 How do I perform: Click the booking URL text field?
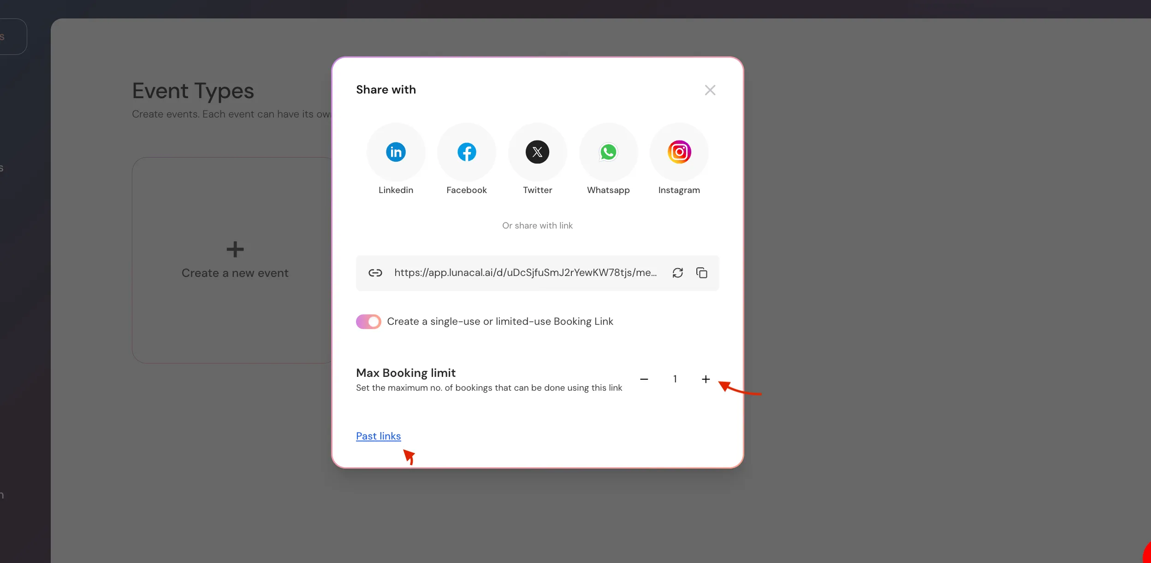[x=525, y=273]
